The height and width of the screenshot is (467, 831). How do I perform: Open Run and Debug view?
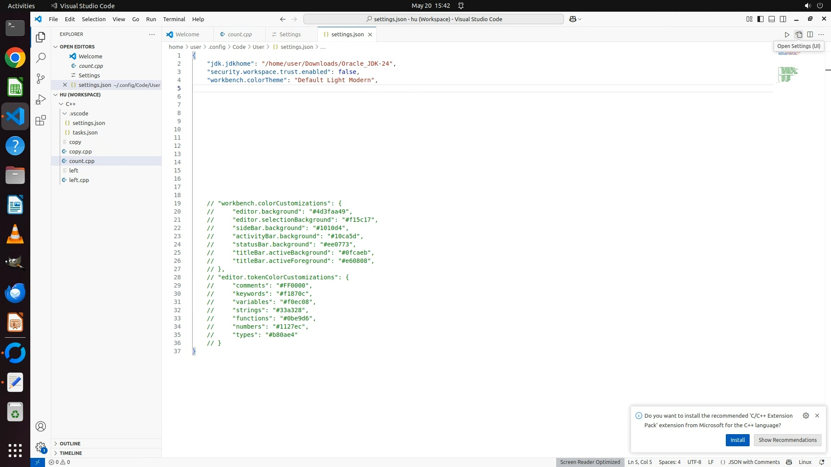(x=41, y=99)
